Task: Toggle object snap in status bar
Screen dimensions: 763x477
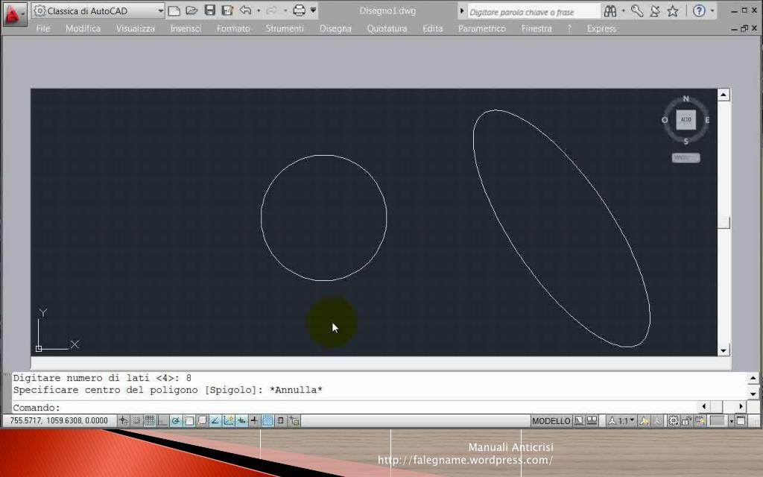Action: point(189,421)
